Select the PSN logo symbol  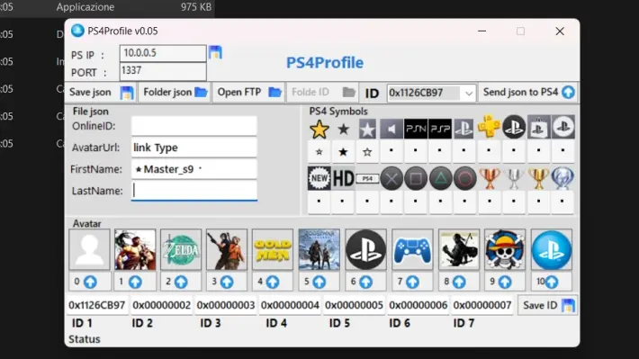(x=416, y=129)
